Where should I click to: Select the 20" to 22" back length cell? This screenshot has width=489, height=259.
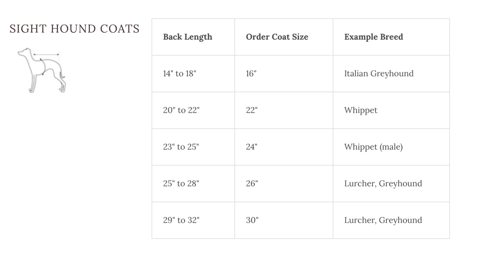[181, 110]
